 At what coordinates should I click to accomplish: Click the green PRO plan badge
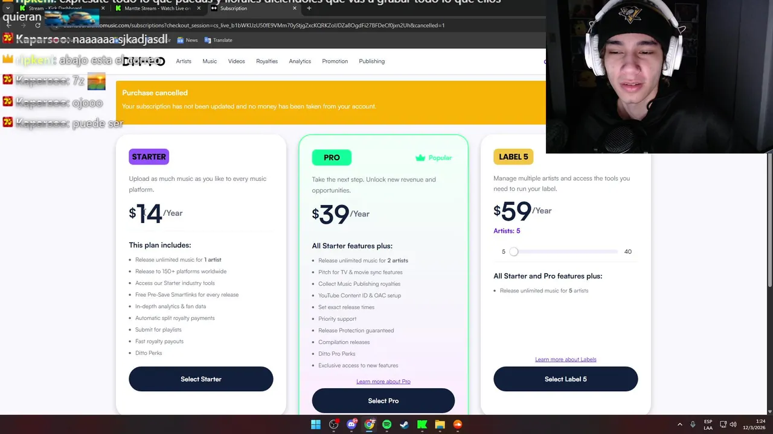[332, 157]
